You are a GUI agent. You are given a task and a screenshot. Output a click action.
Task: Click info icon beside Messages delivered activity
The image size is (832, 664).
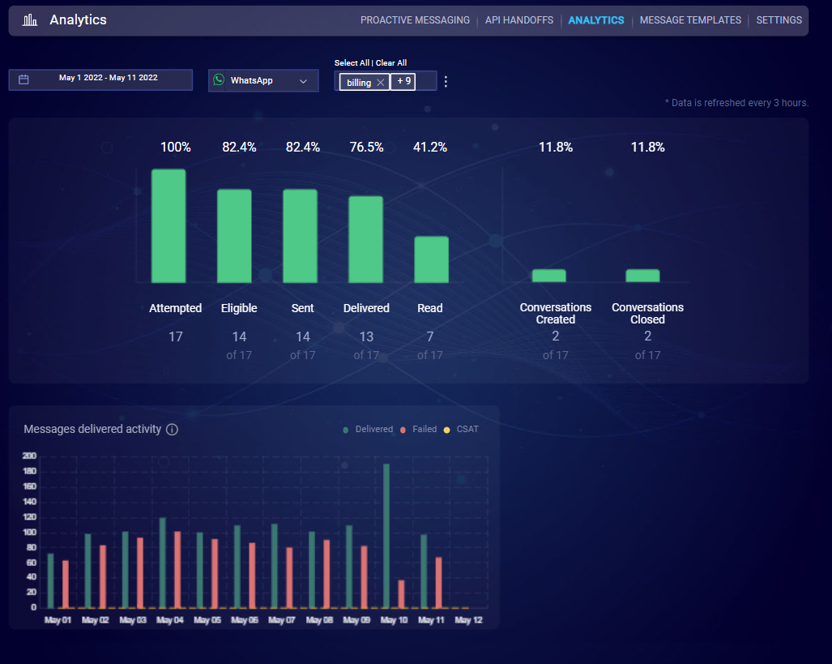[x=172, y=429]
